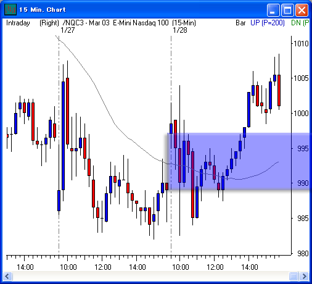The image size is (312, 284).
Task: Click the scroll right arrow button
Action: tap(304, 276)
